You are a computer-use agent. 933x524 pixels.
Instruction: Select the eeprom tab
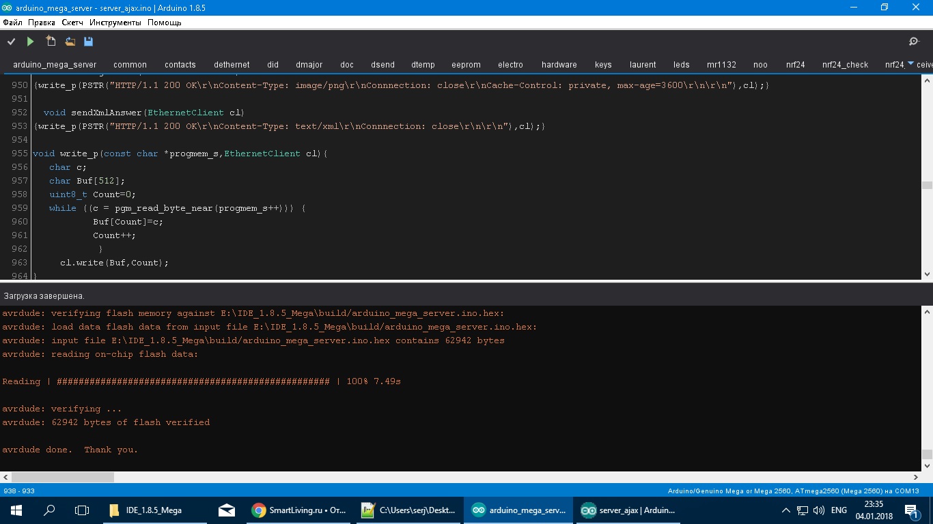pyautogui.click(x=466, y=65)
